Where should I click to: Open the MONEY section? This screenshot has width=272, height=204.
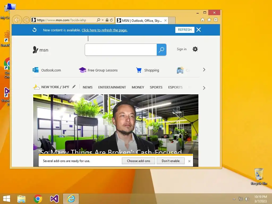coord(138,87)
